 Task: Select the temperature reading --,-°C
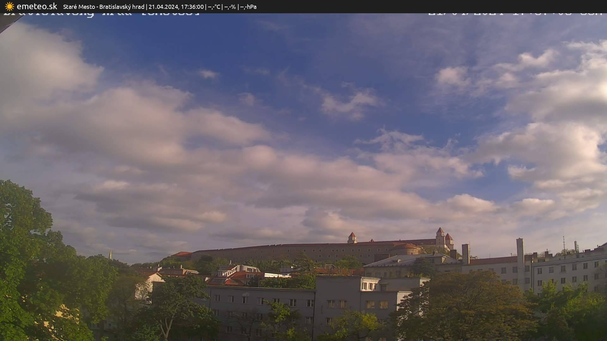point(215,6)
